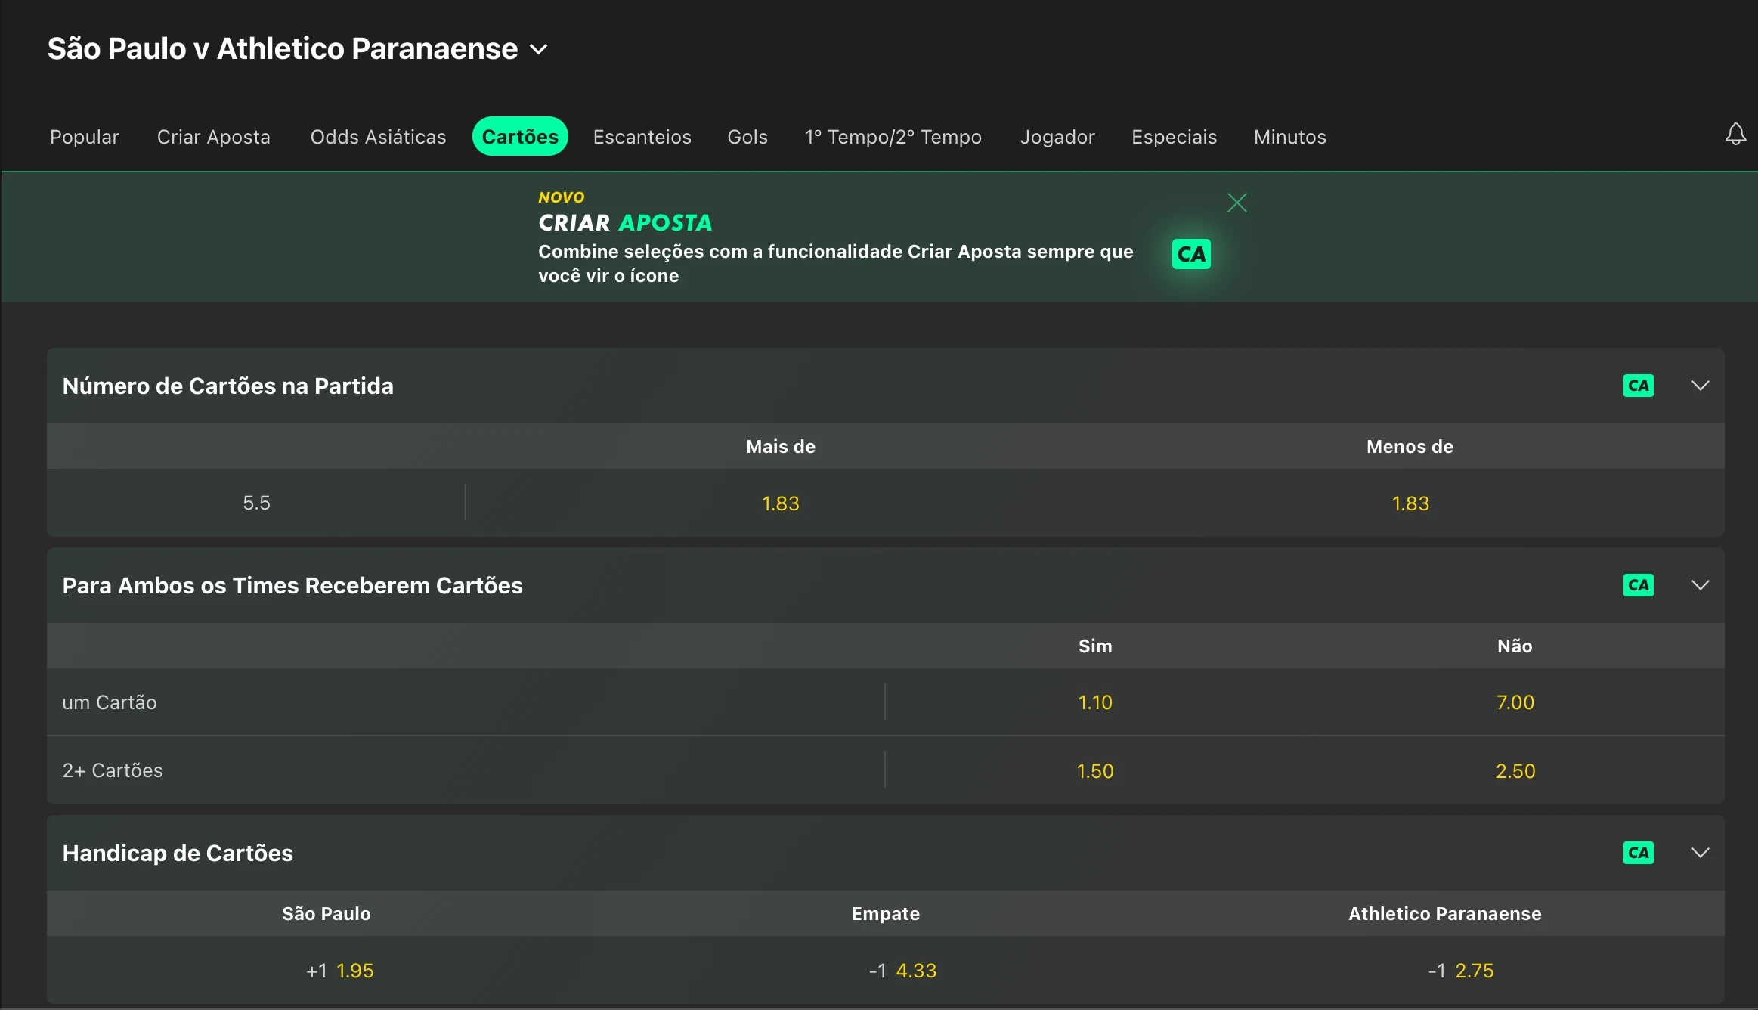
Task: Click the Para Ambos os Times Receberem Cartões heading
Action: click(292, 586)
